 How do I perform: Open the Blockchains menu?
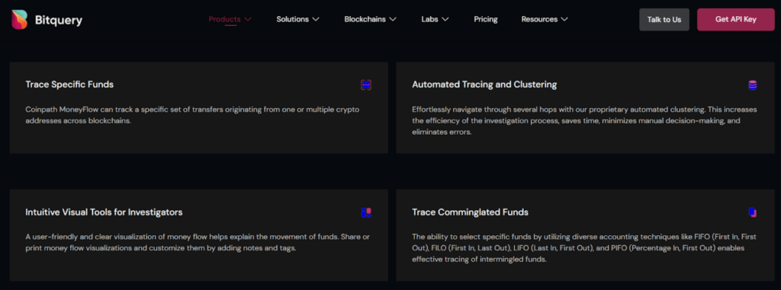tap(370, 19)
